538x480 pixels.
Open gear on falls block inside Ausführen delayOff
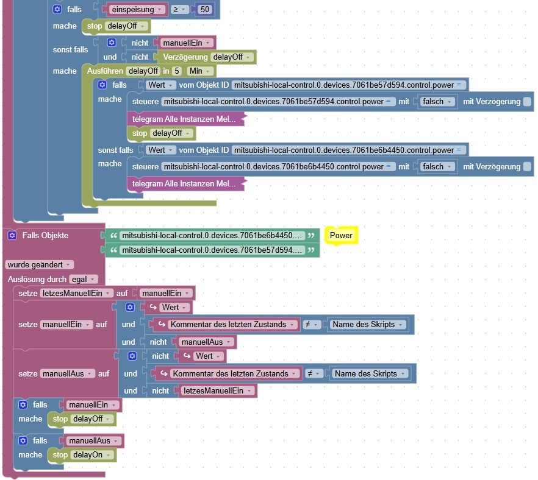click(102, 85)
